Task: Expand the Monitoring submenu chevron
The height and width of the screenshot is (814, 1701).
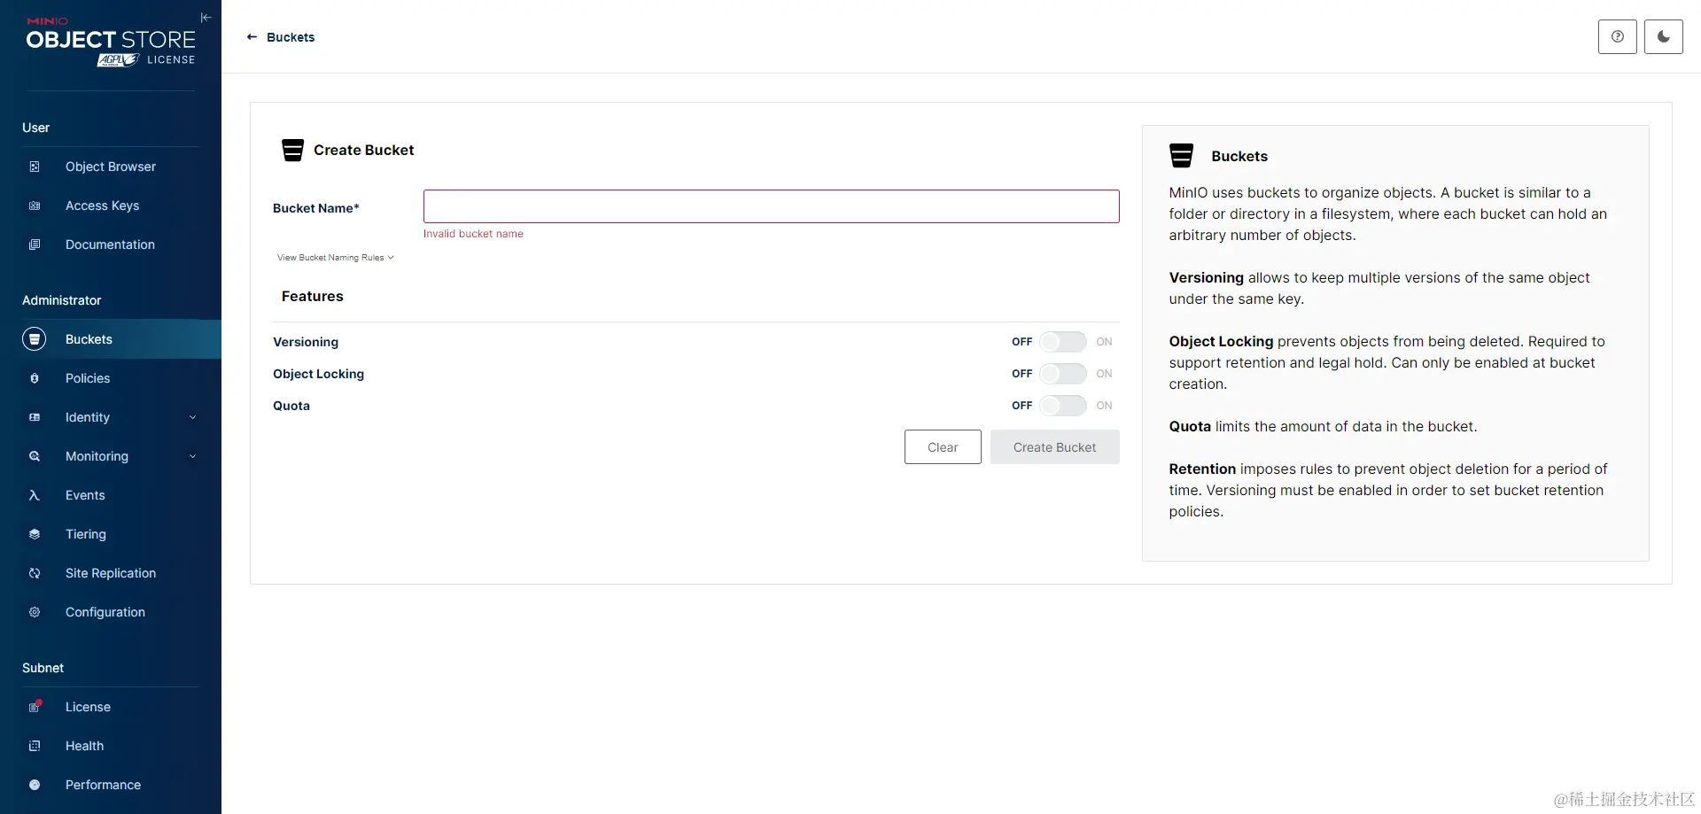Action: 192,456
